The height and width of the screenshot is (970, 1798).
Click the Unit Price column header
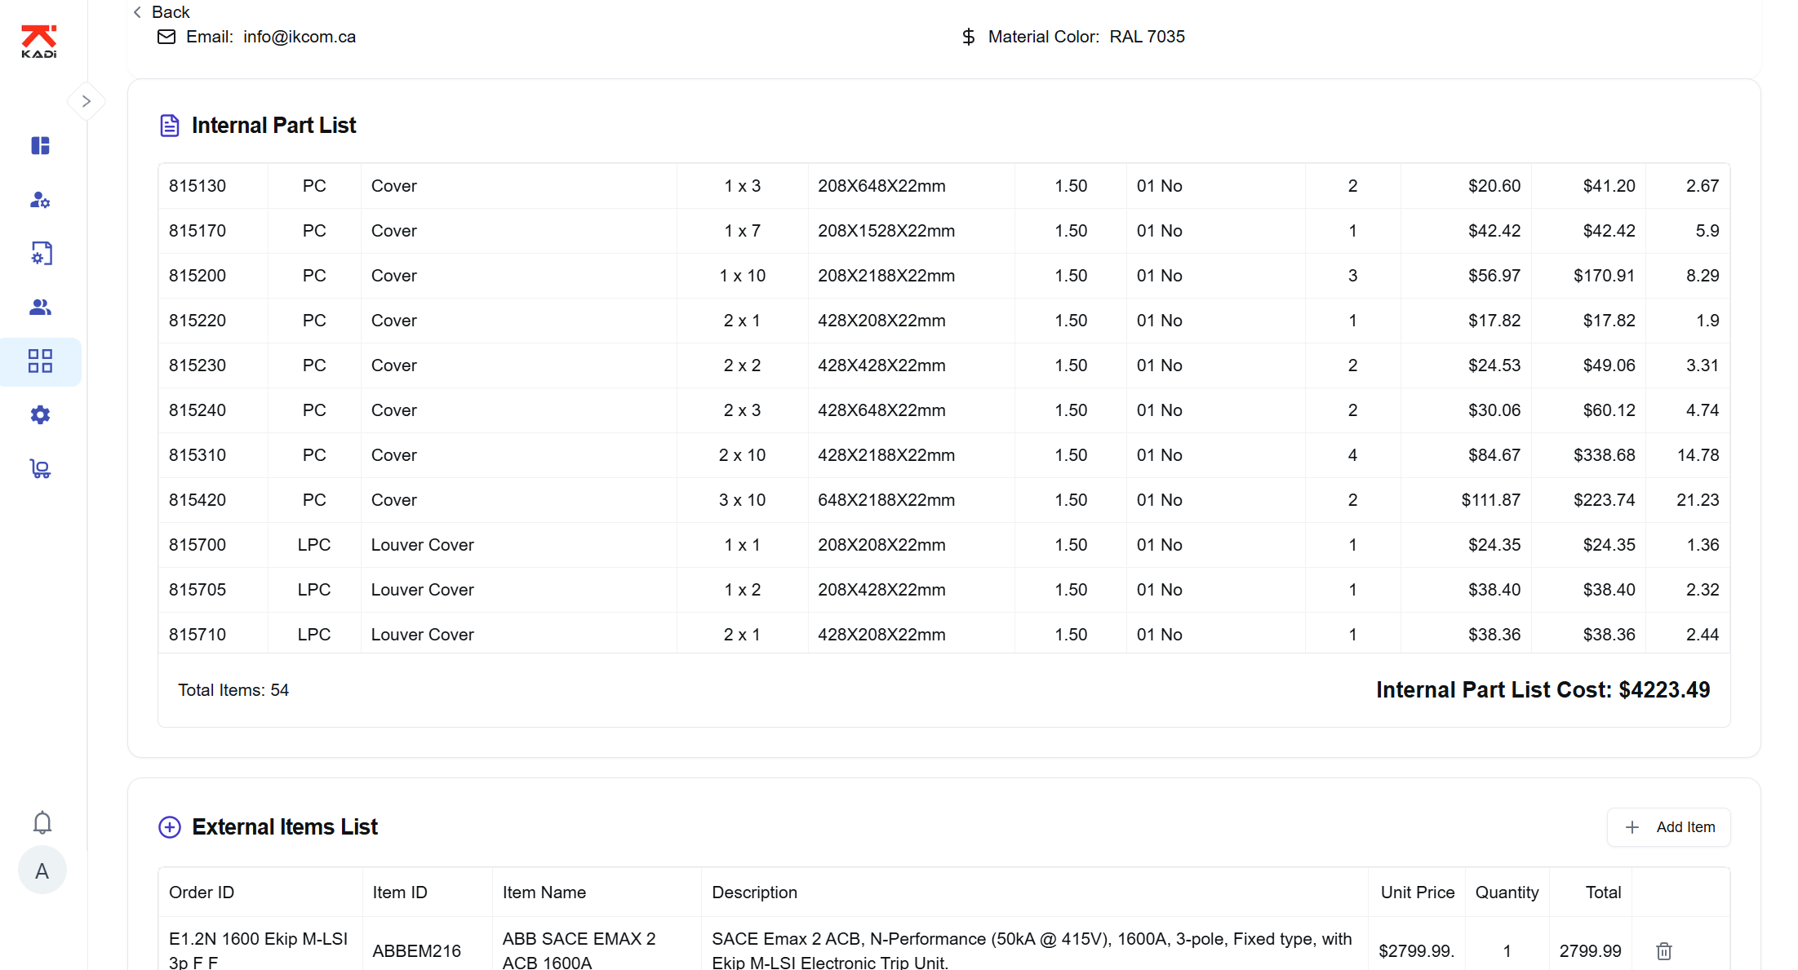[x=1417, y=892]
